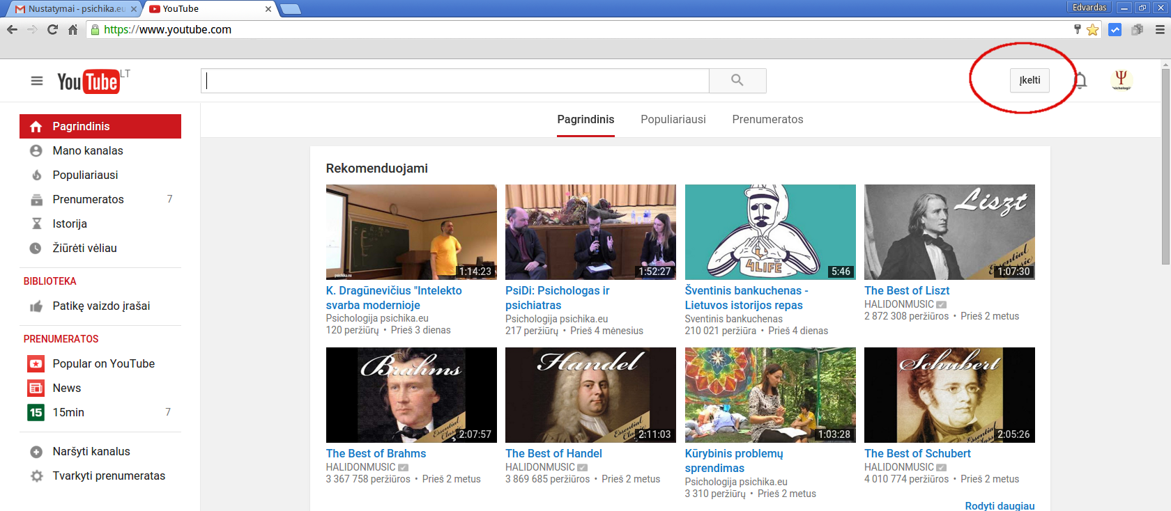Open the YouTube guide hamburger menu
This screenshot has height=511, width=1171.
[x=37, y=81]
